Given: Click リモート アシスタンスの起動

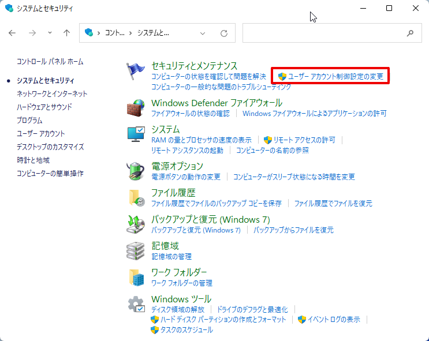Looking at the screenshot, I should pos(187,151).
